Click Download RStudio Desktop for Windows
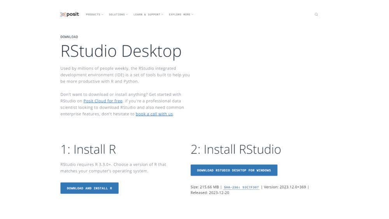 234,170
